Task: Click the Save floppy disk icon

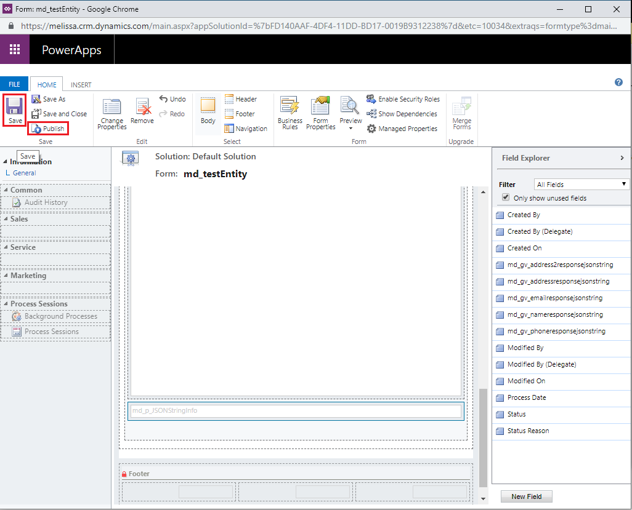Action: [15, 106]
